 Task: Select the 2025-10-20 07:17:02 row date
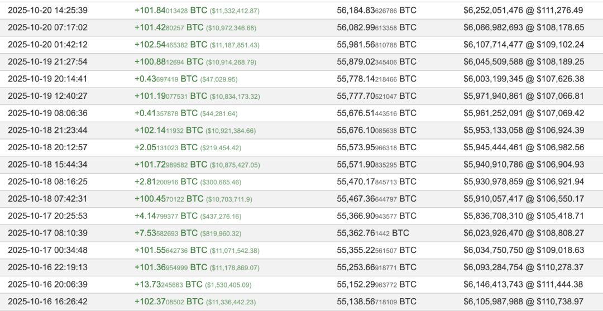47,27
